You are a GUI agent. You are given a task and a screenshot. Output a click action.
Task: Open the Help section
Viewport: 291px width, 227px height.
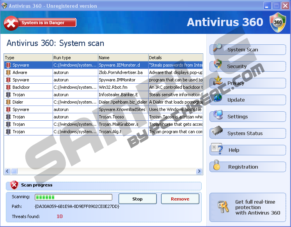click(248, 150)
